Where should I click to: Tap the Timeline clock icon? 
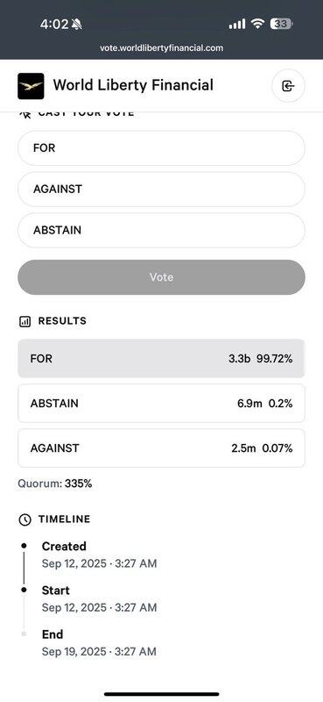tap(25, 519)
